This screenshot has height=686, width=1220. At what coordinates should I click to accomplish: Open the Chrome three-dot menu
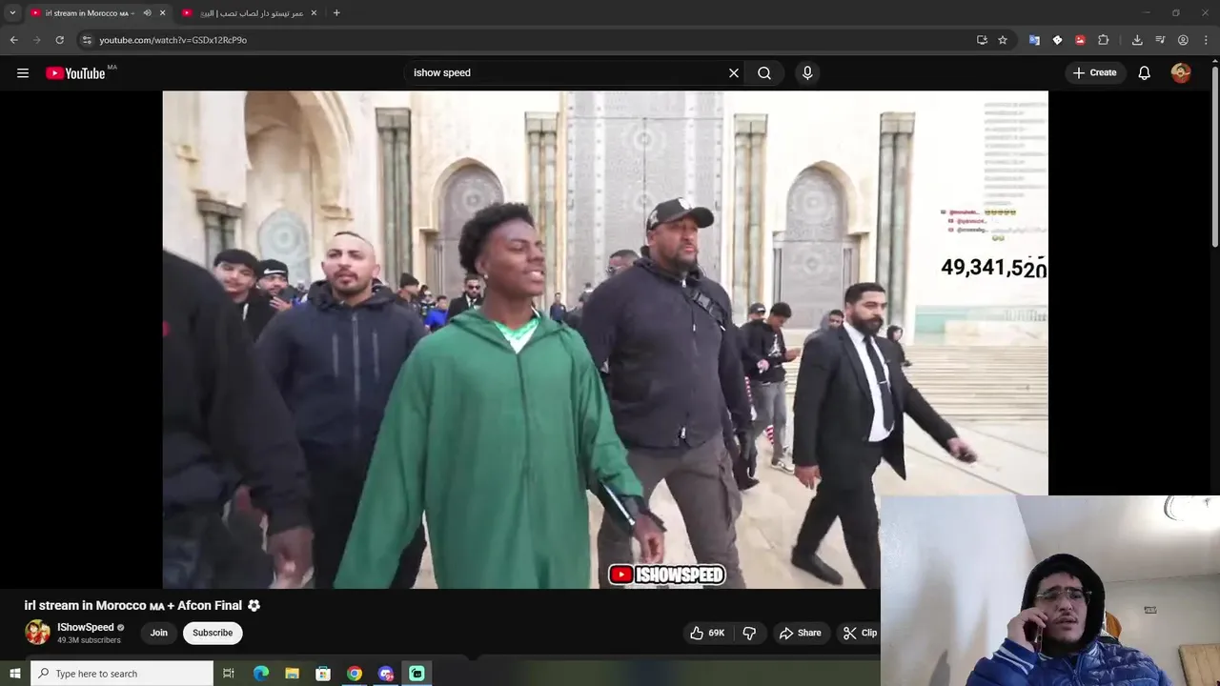tap(1207, 40)
